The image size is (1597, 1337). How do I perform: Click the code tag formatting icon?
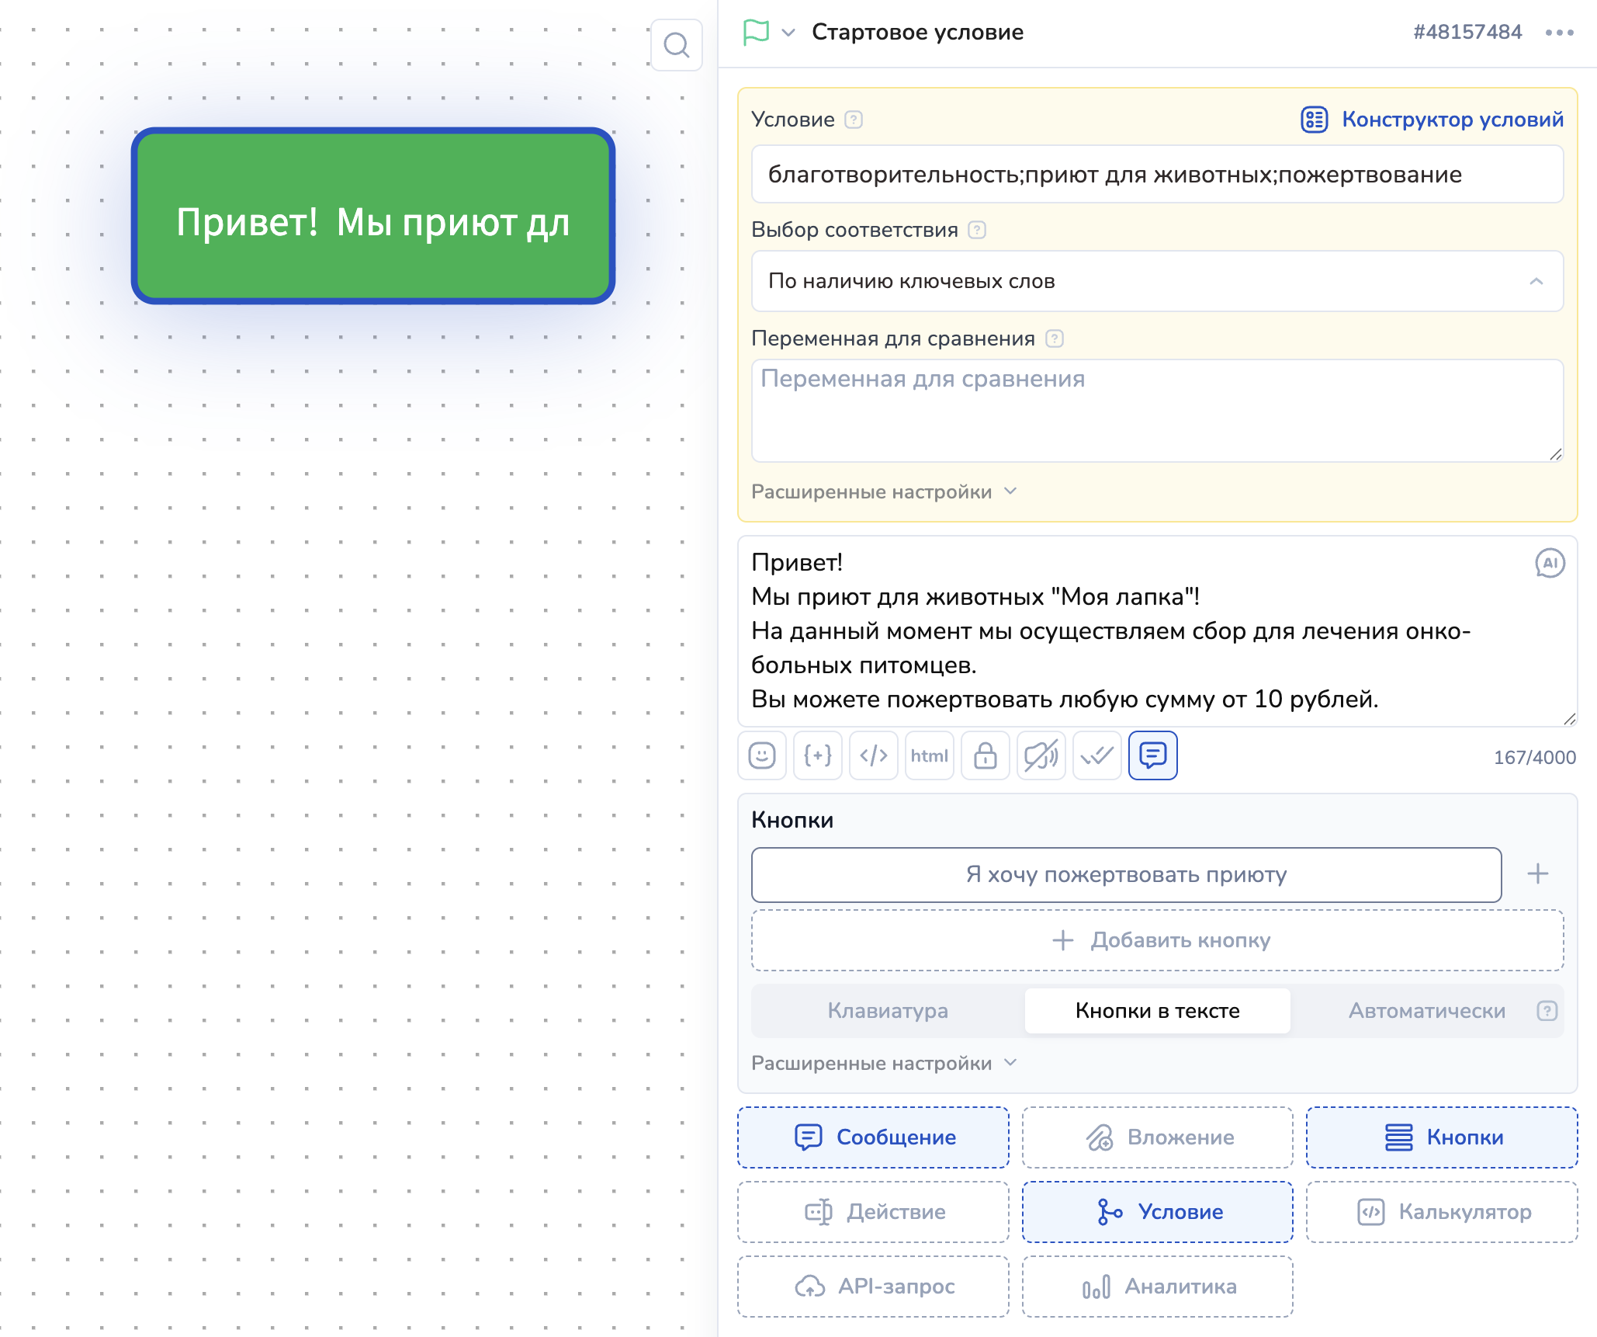[x=873, y=755]
